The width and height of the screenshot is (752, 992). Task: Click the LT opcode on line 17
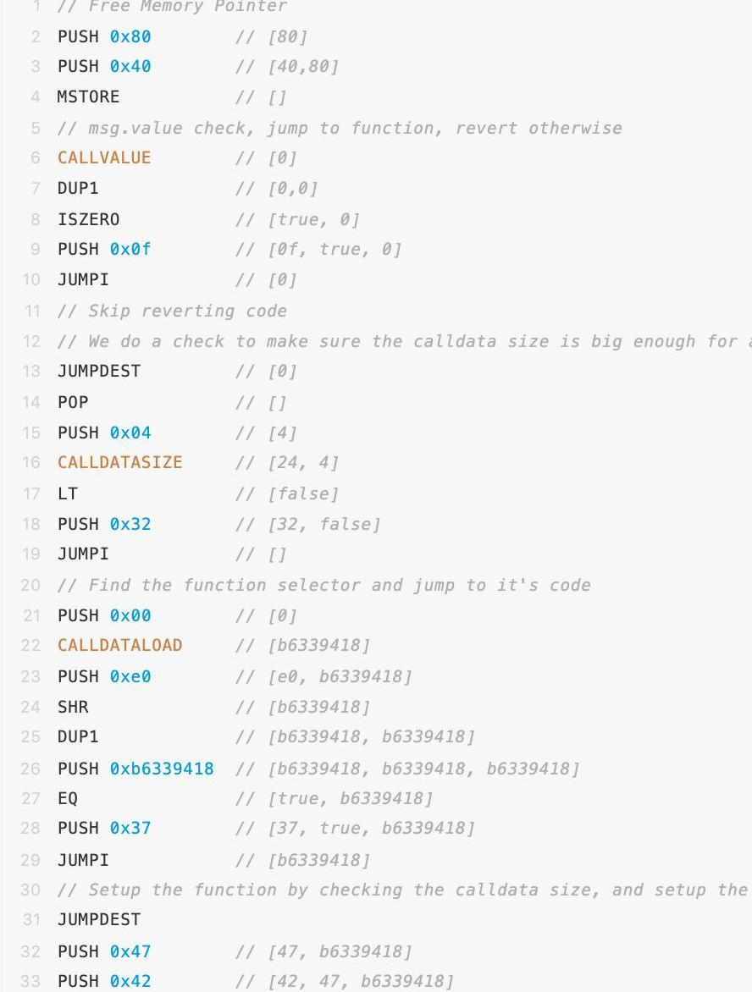tap(68, 493)
